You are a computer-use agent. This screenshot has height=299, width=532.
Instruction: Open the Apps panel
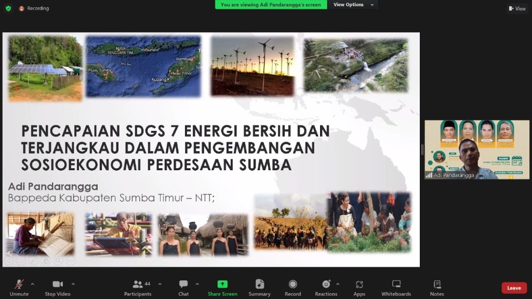click(359, 287)
